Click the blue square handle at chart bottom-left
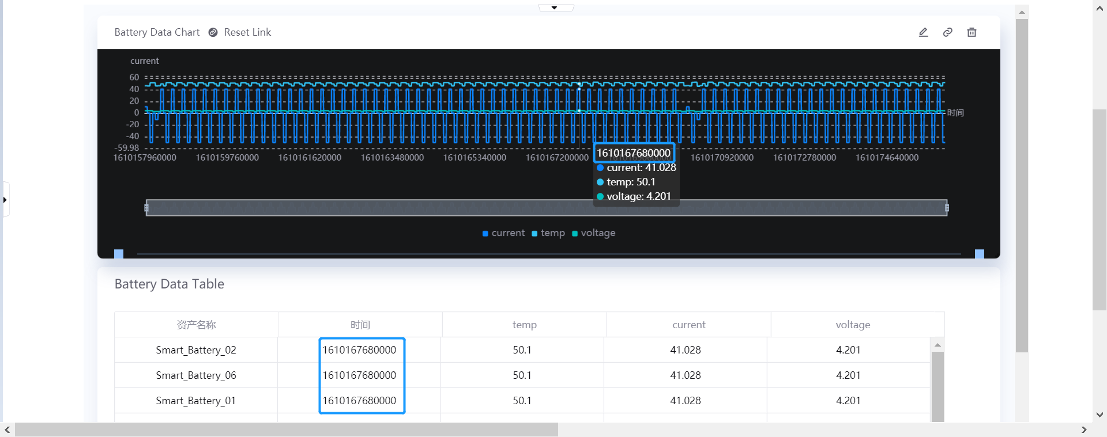The height and width of the screenshot is (437, 1107). pos(119,254)
